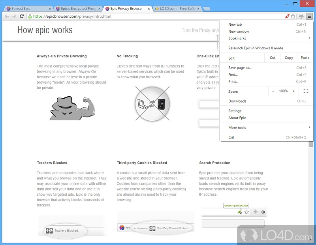Open the hamburger menu button

(x=309, y=16)
